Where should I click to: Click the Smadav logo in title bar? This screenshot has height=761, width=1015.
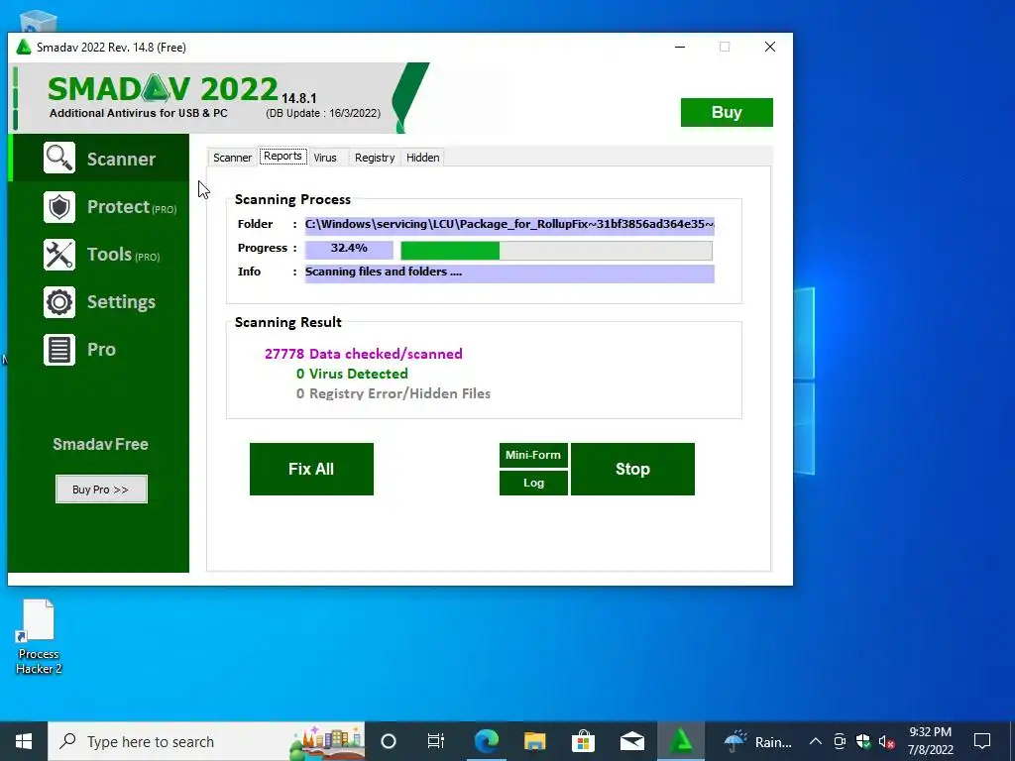coord(24,48)
